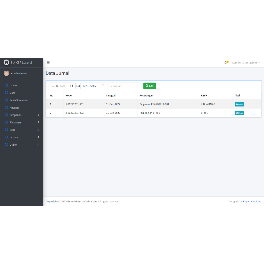Click the circle icon beside Anggota
264x264 pixels.
click(x=7, y=108)
